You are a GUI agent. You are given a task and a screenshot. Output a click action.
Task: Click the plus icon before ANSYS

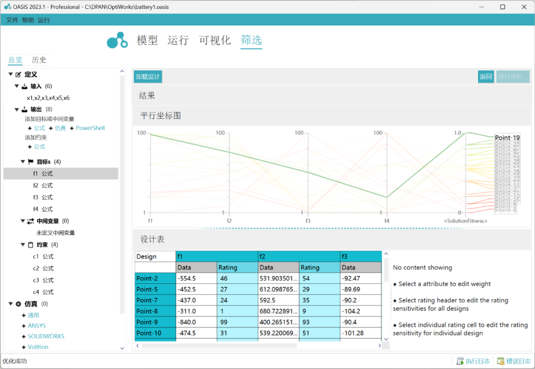(24, 326)
